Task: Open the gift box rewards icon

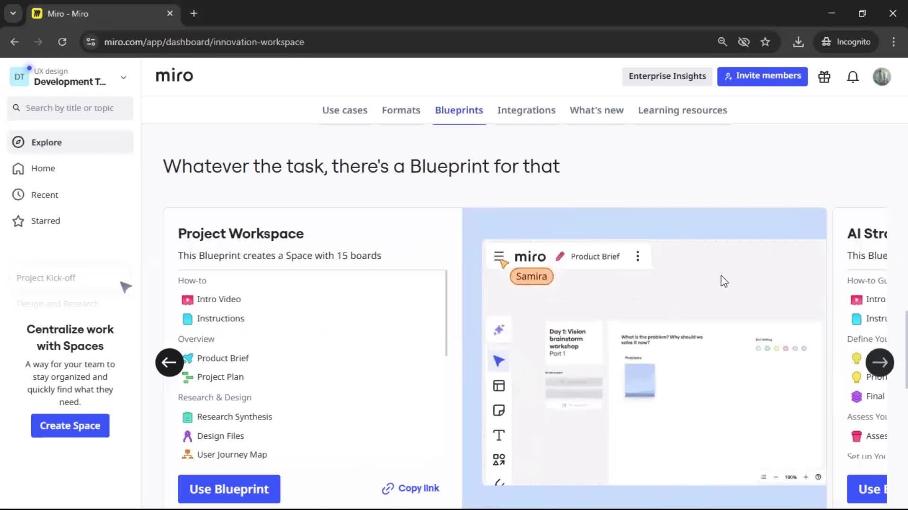Action: pos(824,76)
